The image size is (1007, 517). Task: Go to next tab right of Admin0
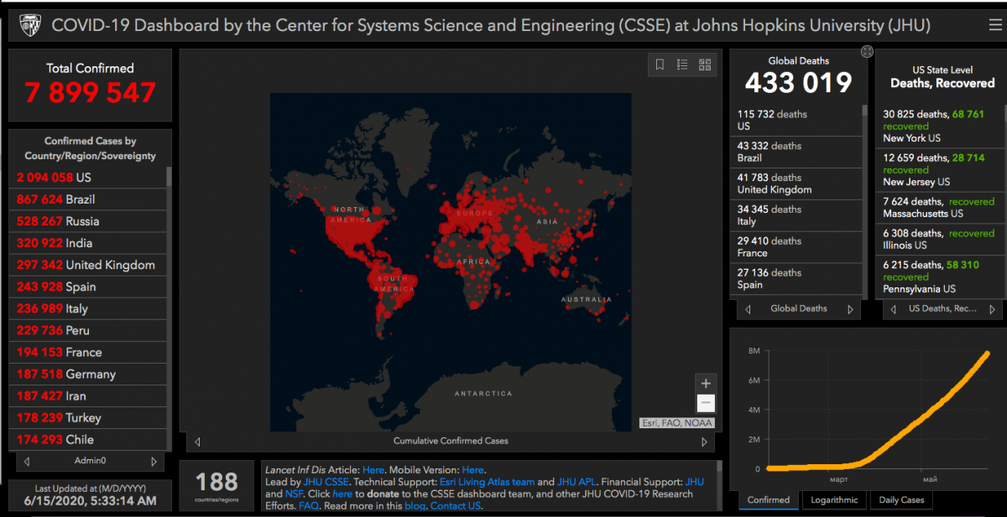154,461
